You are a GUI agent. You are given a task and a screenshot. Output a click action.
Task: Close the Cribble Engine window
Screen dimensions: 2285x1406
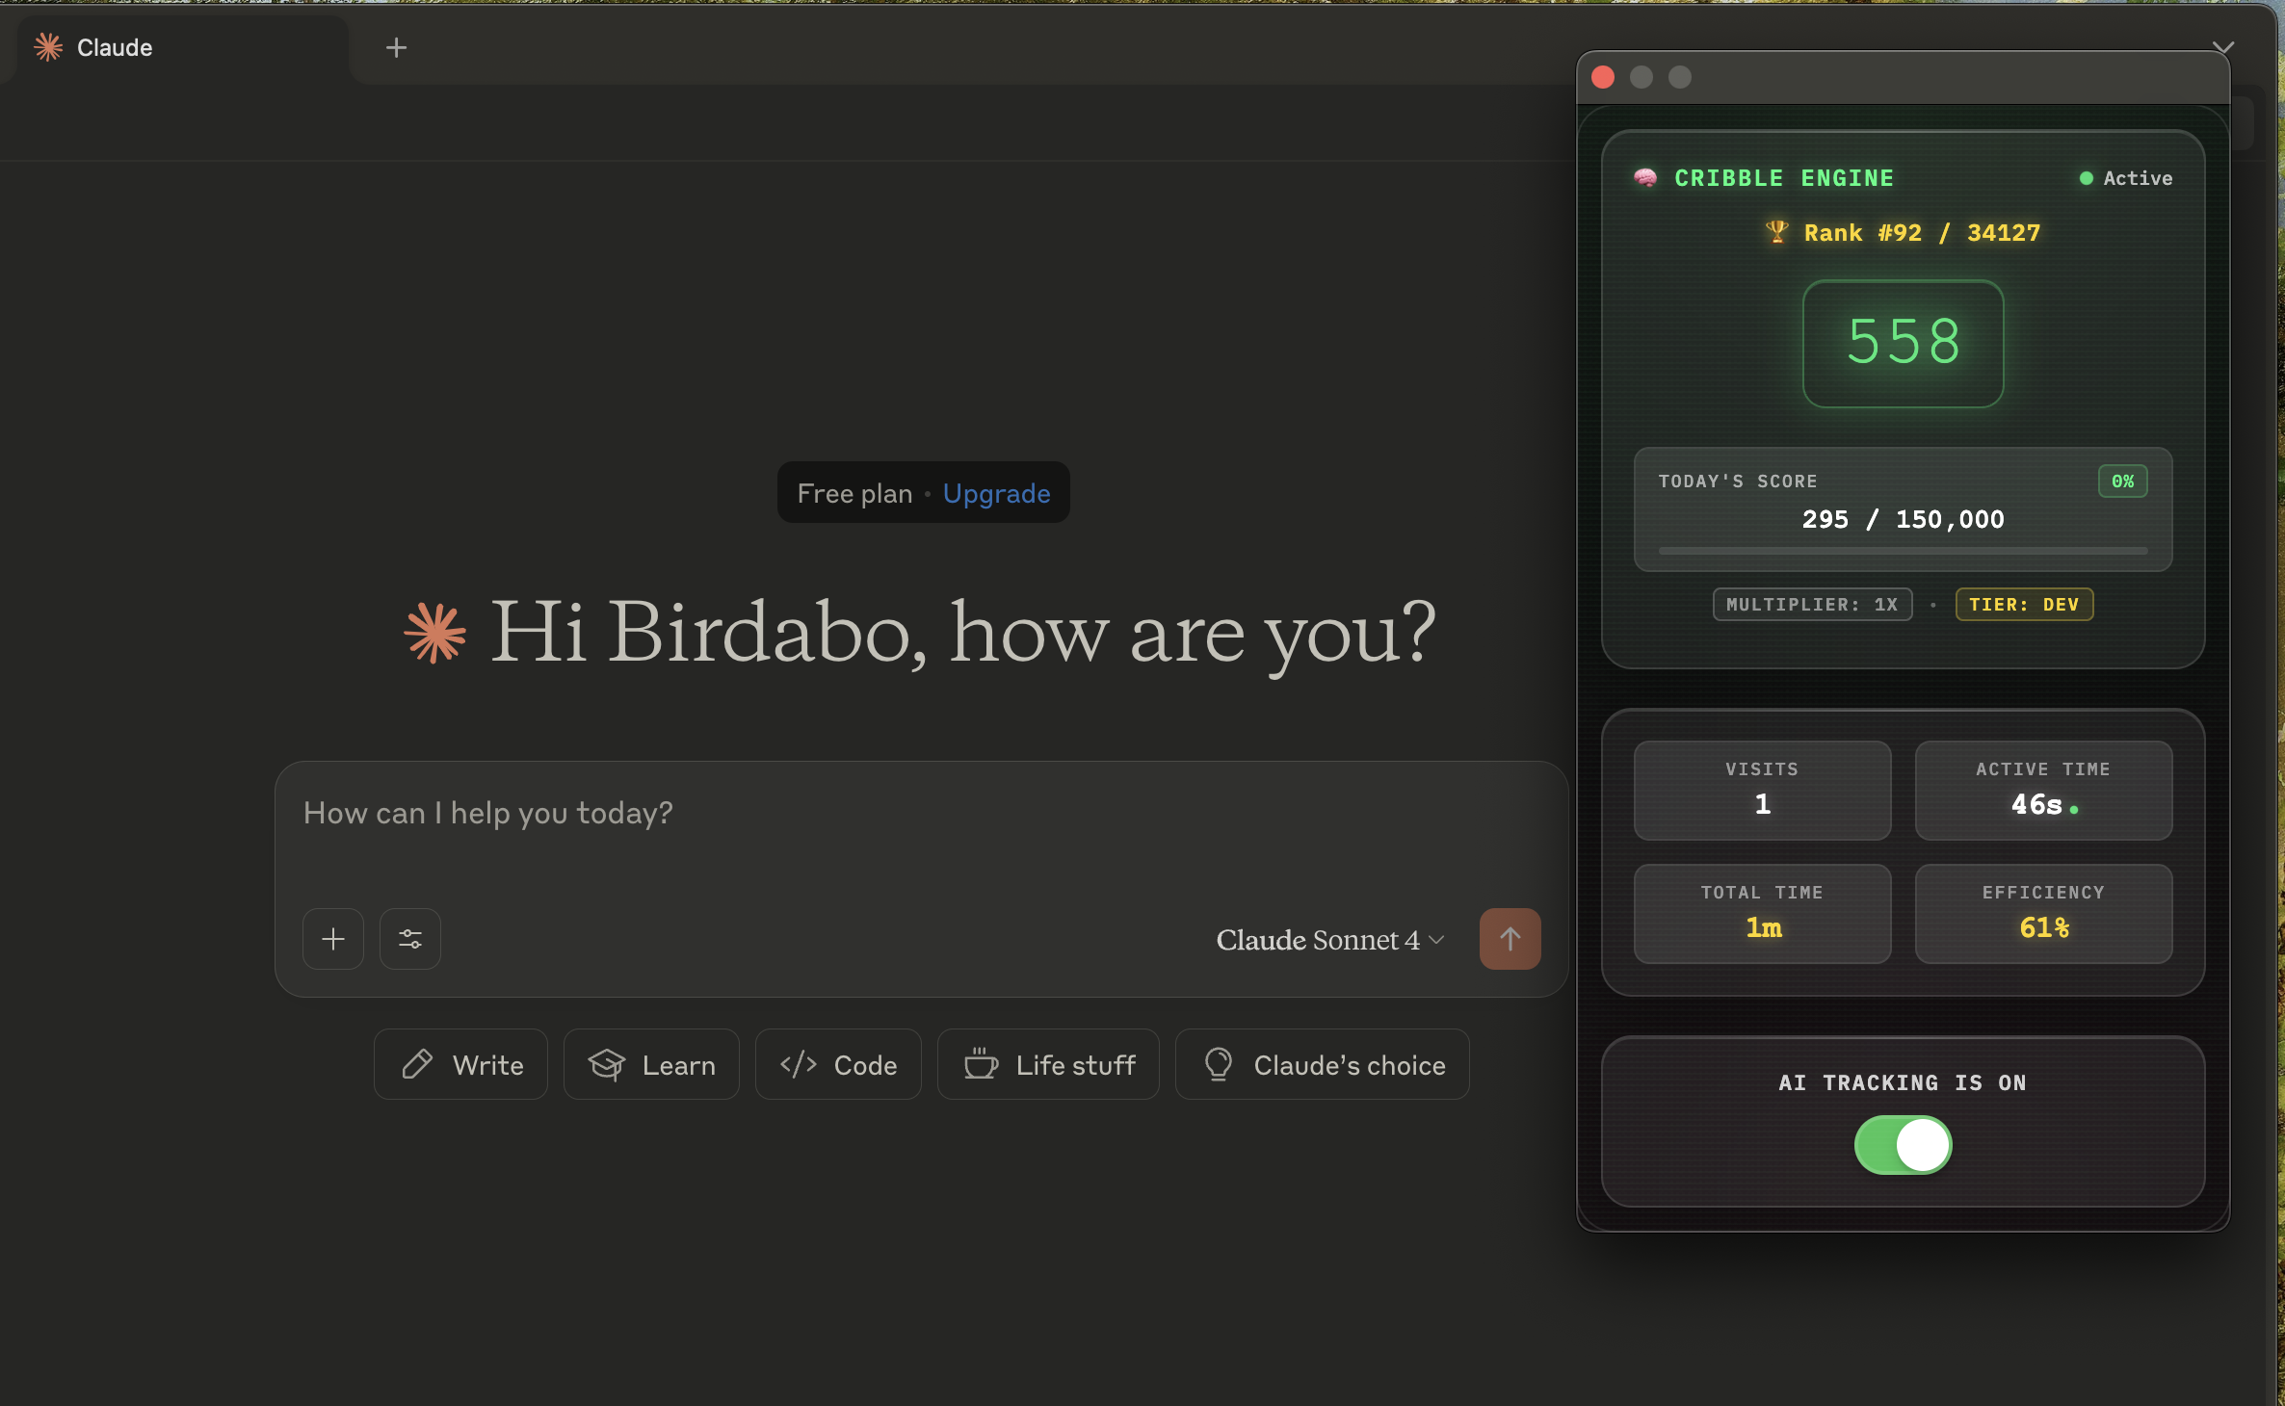[x=1603, y=77]
